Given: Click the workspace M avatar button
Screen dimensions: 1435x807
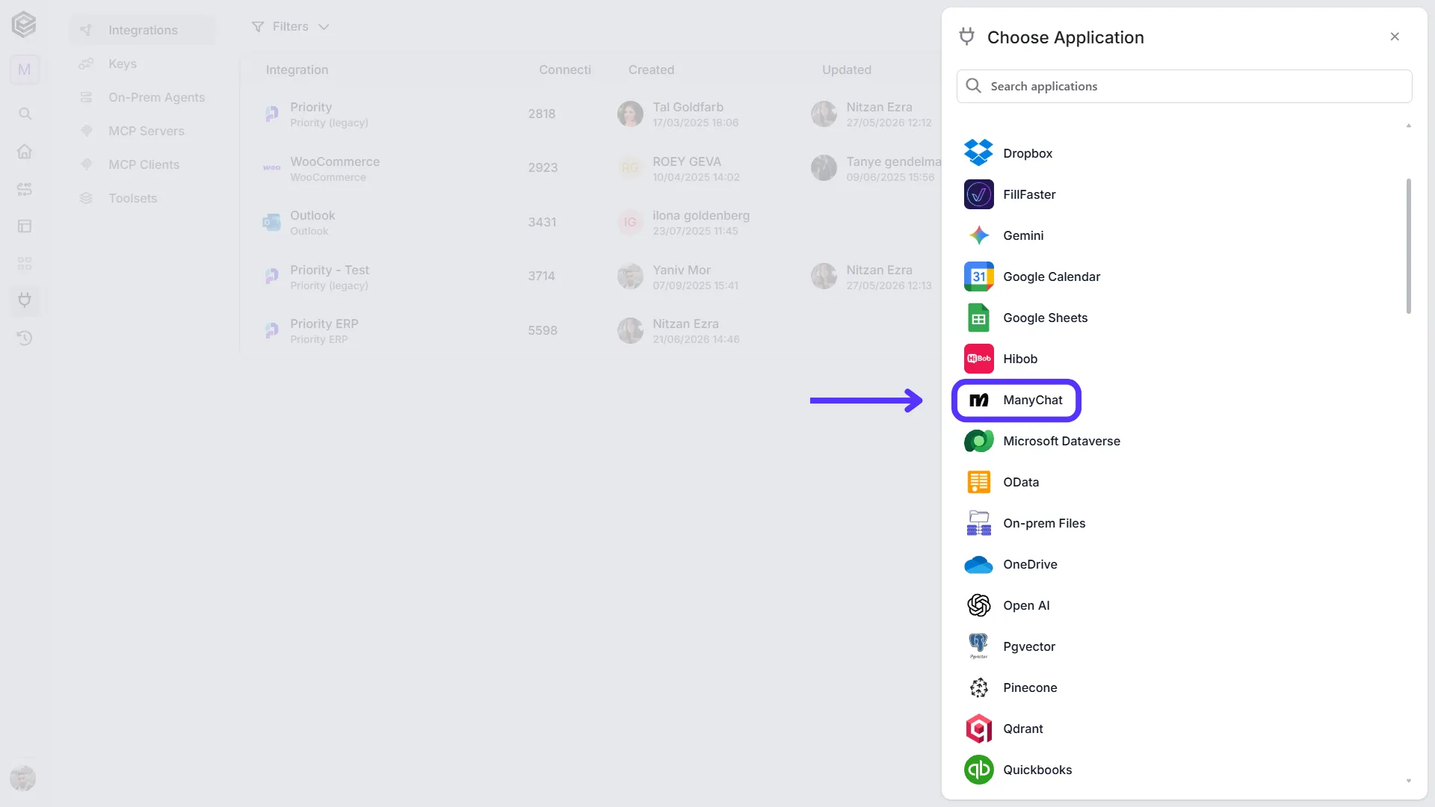Looking at the screenshot, I should [x=25, y=69].
